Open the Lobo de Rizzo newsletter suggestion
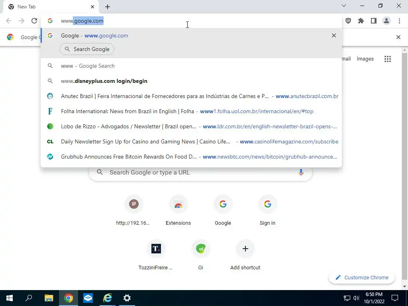The height and width of the screenshot is (306, 408). coord(191,126)
